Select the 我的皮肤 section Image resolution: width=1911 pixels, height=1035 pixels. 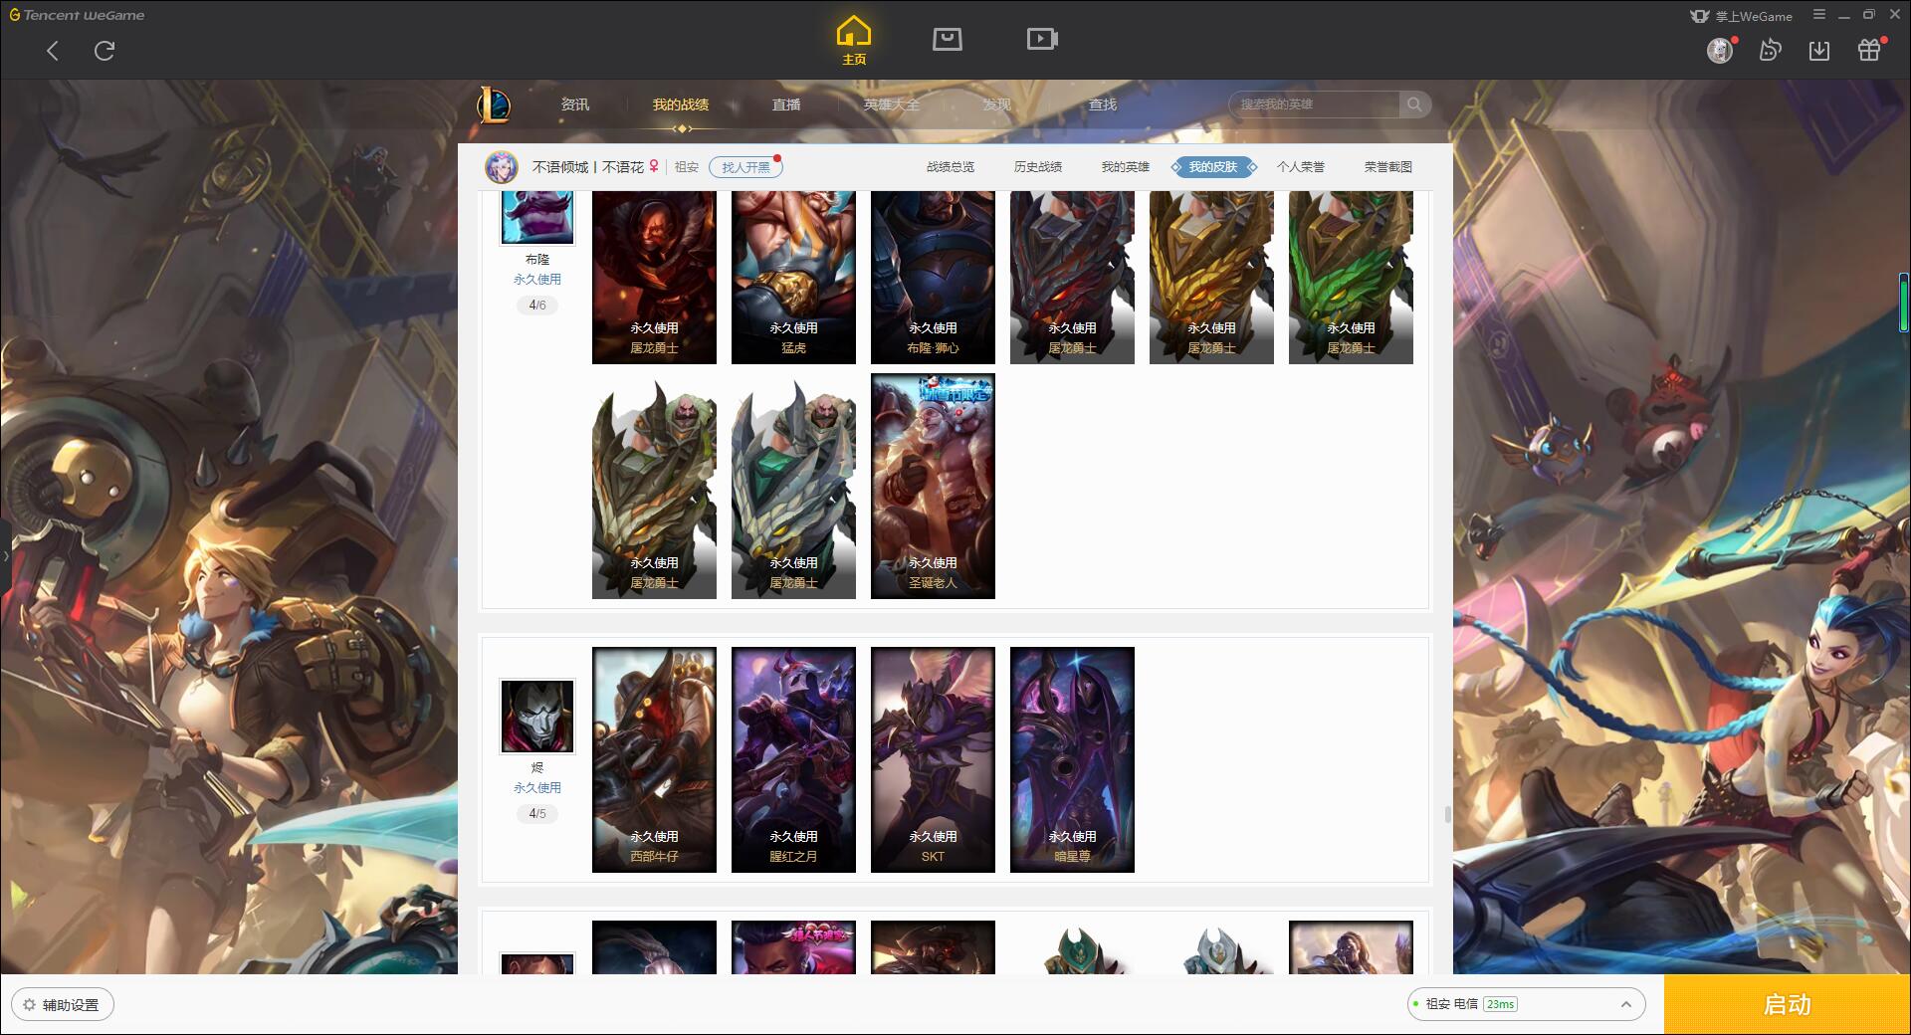(x=1213, y=167)
